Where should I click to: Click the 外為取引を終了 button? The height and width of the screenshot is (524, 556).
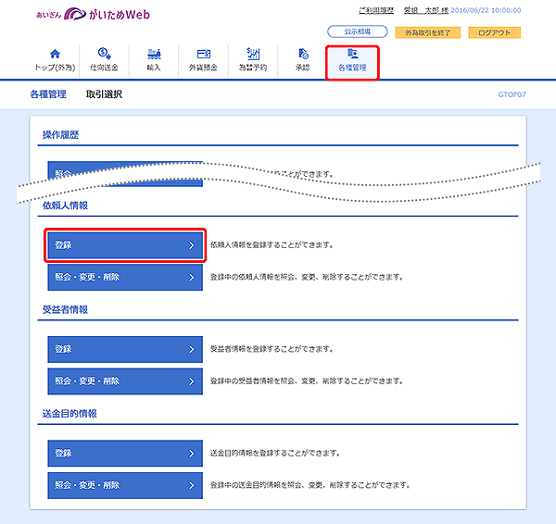428,32
